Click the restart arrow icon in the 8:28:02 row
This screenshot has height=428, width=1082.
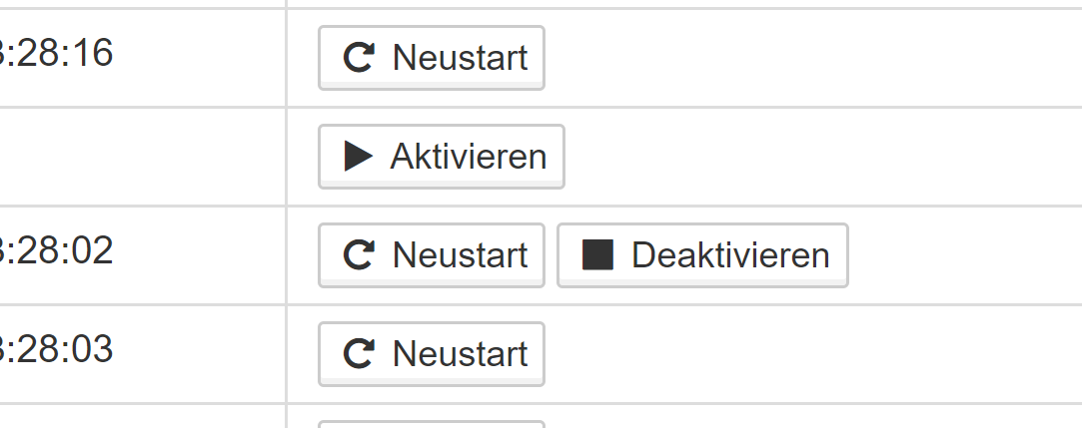point(359,254)
